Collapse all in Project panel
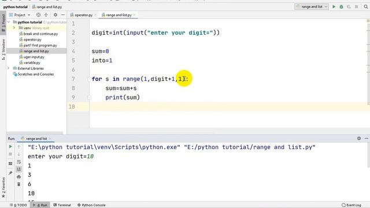The image size is (370, 208). tap(46, 15)
